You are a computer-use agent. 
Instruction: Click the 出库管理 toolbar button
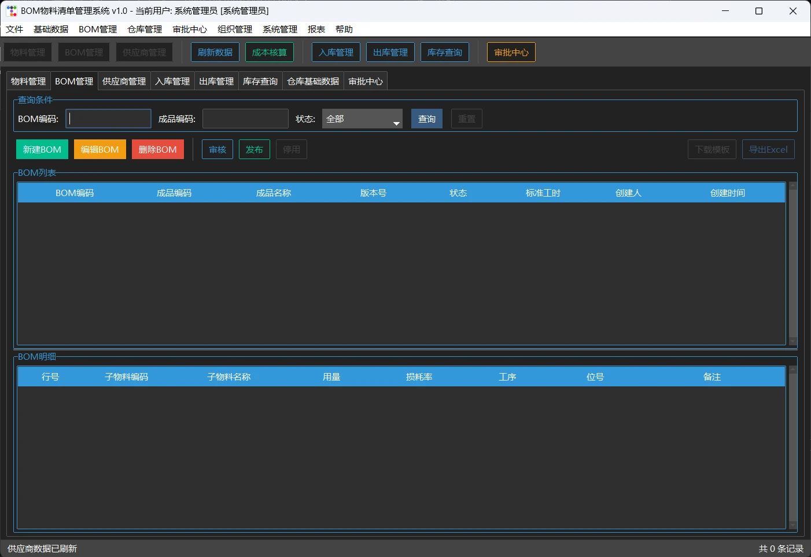pos(390,52)
